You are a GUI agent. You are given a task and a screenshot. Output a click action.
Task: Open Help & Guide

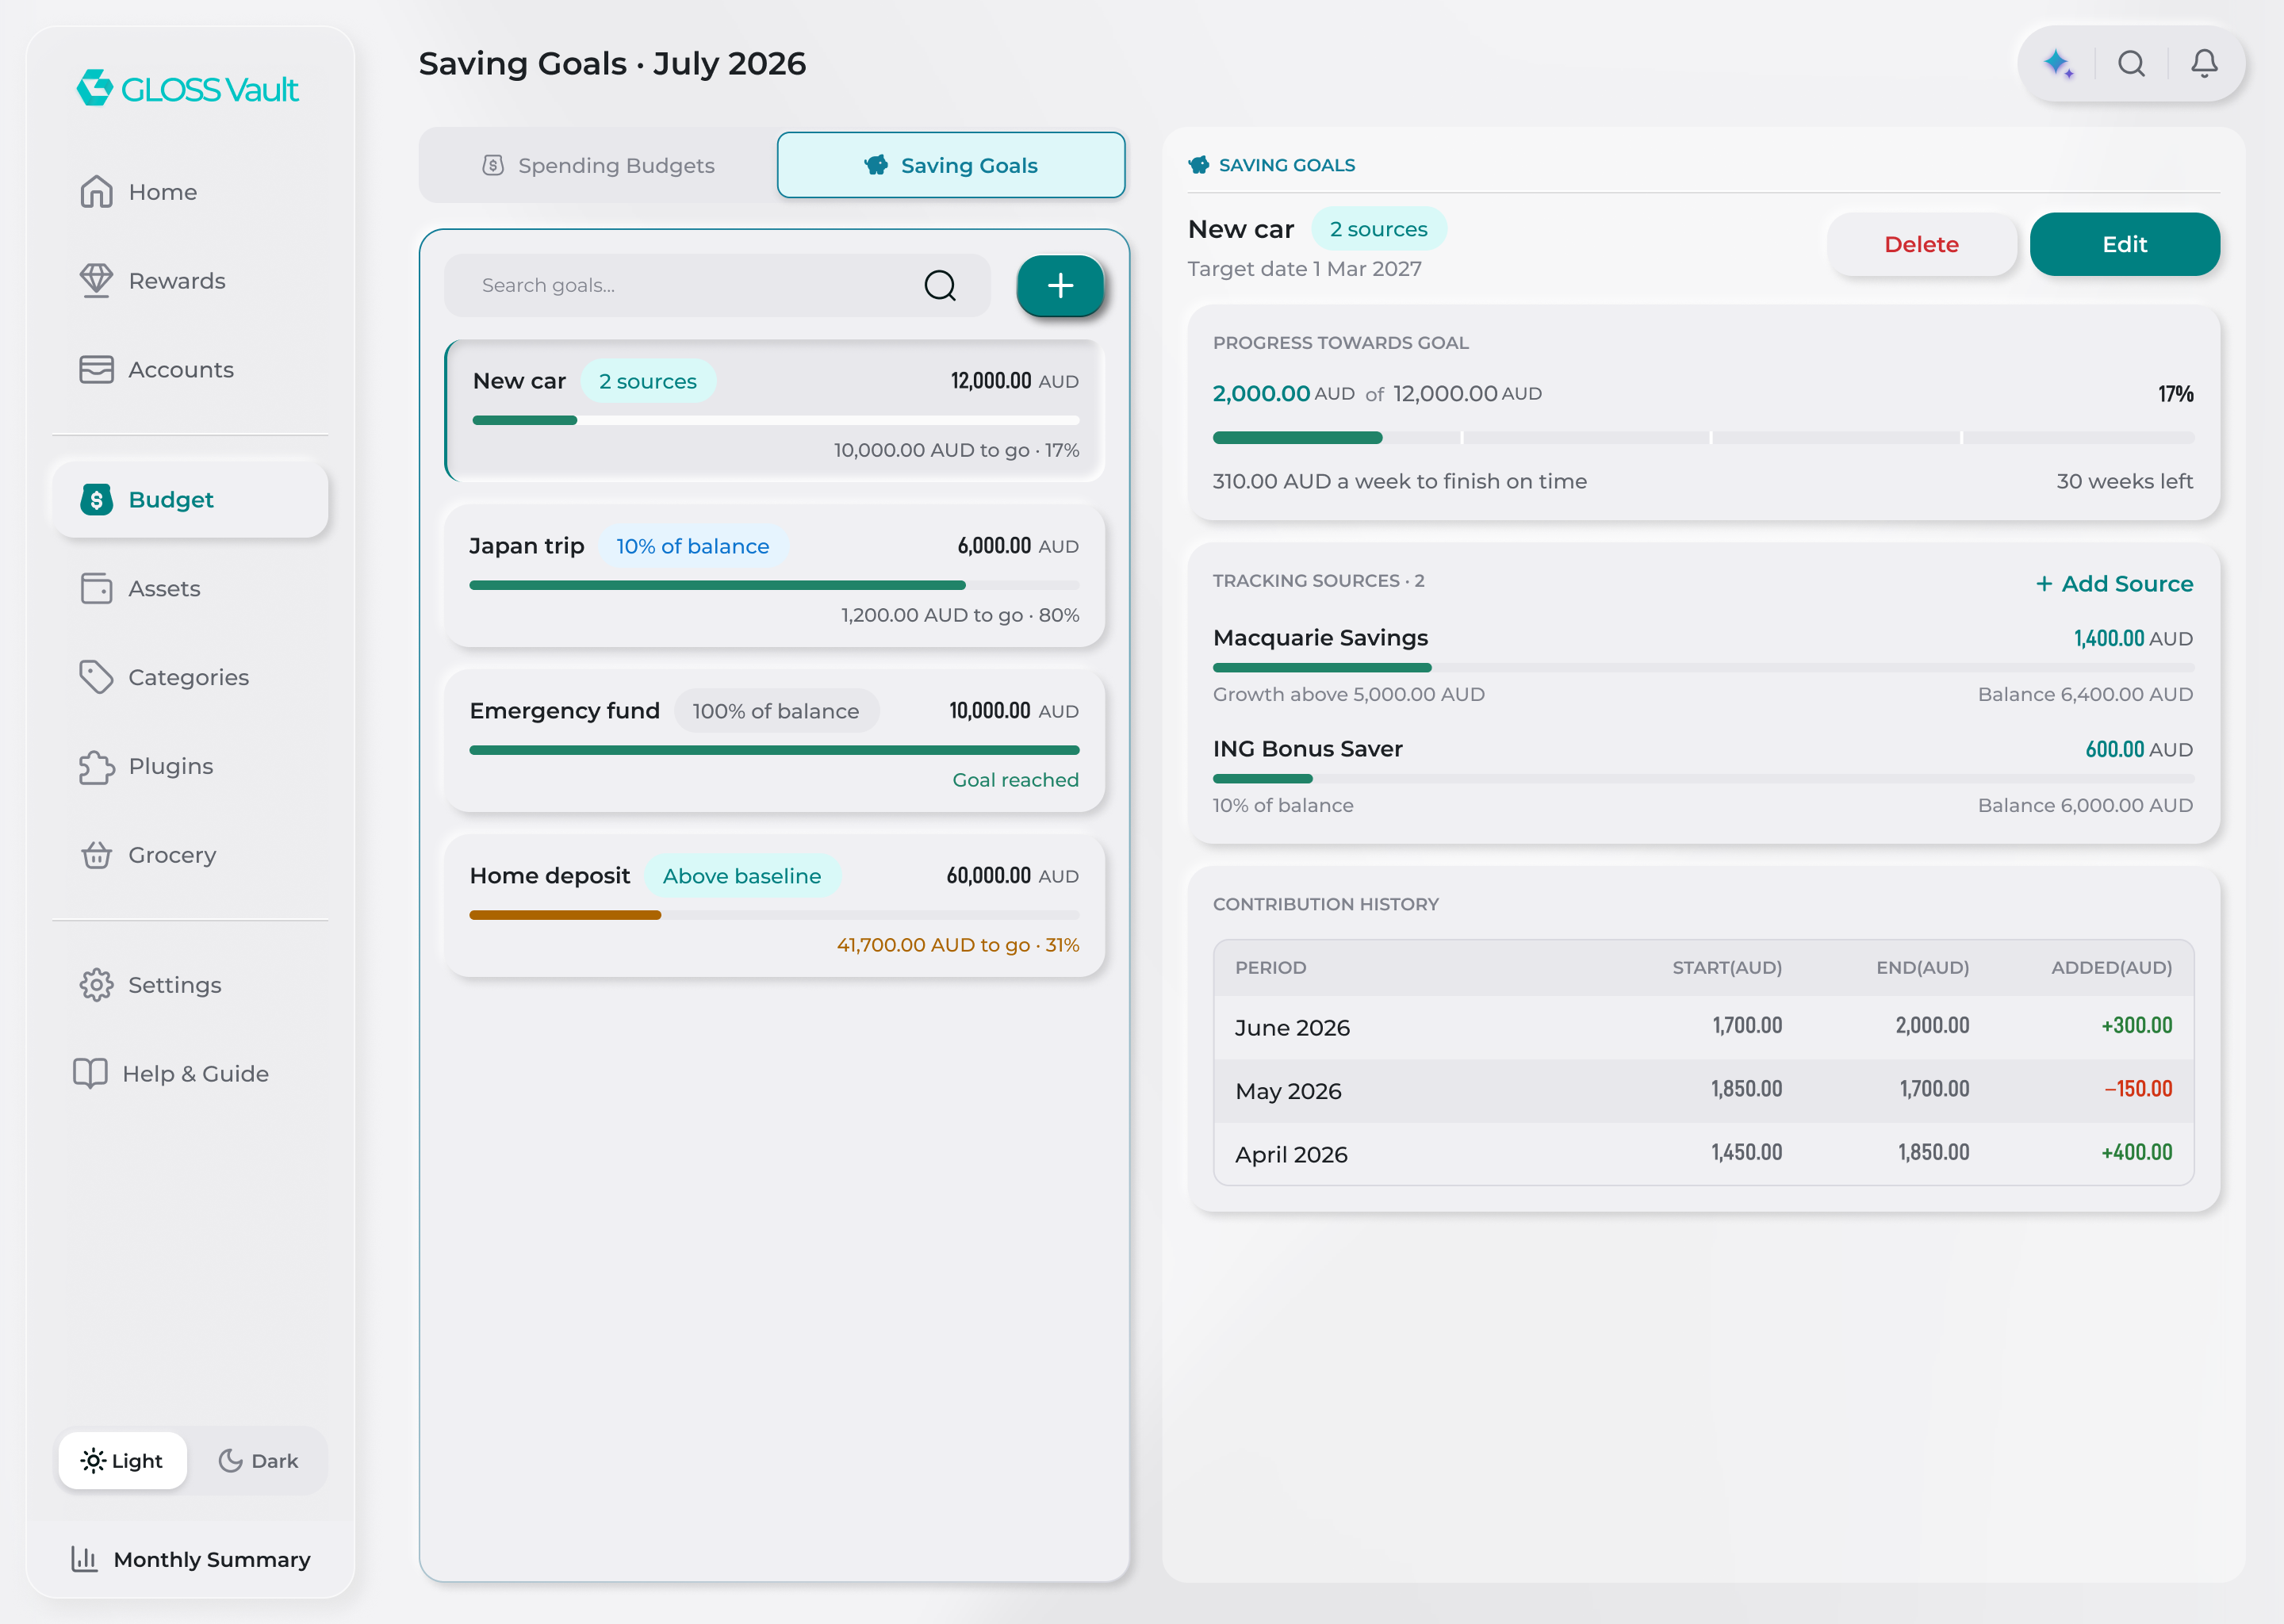(x=190, y=1074)
